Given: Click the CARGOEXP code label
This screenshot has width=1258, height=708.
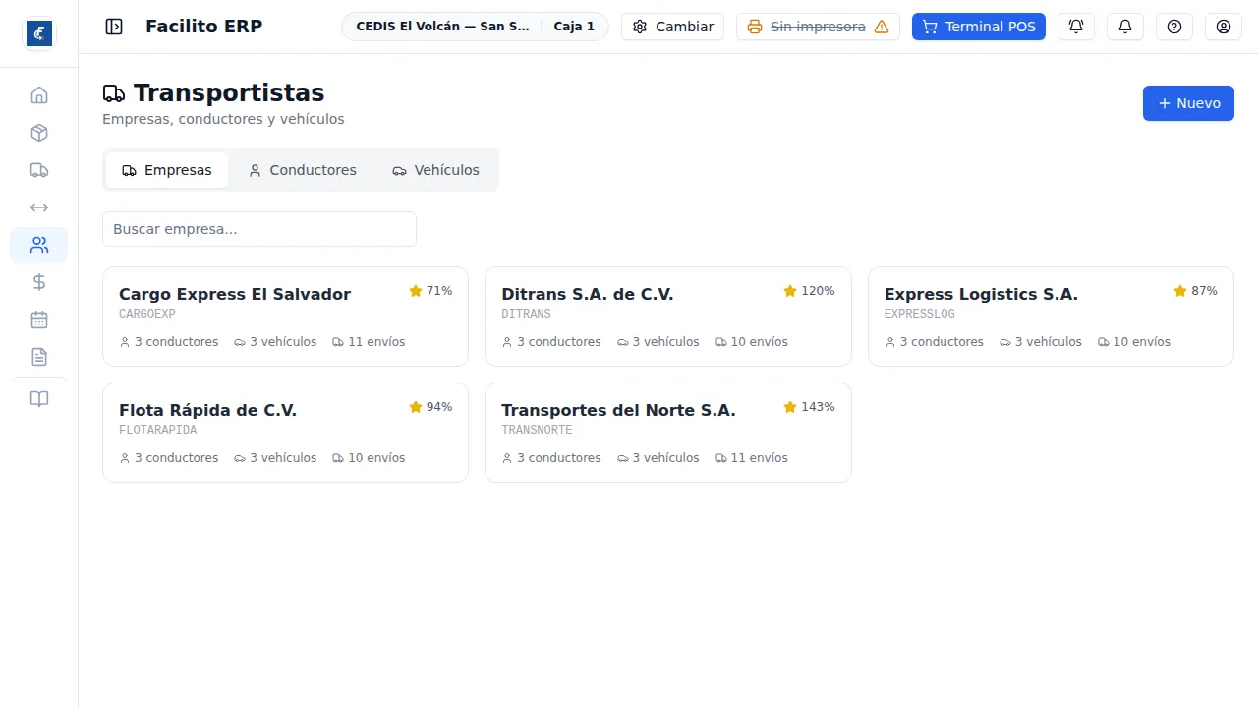Looking at the screenshot, I should coord(147,315).
